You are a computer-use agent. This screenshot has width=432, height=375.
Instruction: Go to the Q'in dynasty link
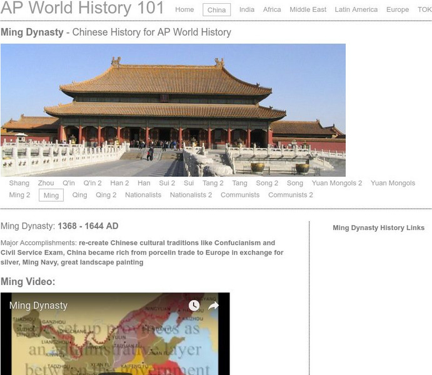point(69,183)
